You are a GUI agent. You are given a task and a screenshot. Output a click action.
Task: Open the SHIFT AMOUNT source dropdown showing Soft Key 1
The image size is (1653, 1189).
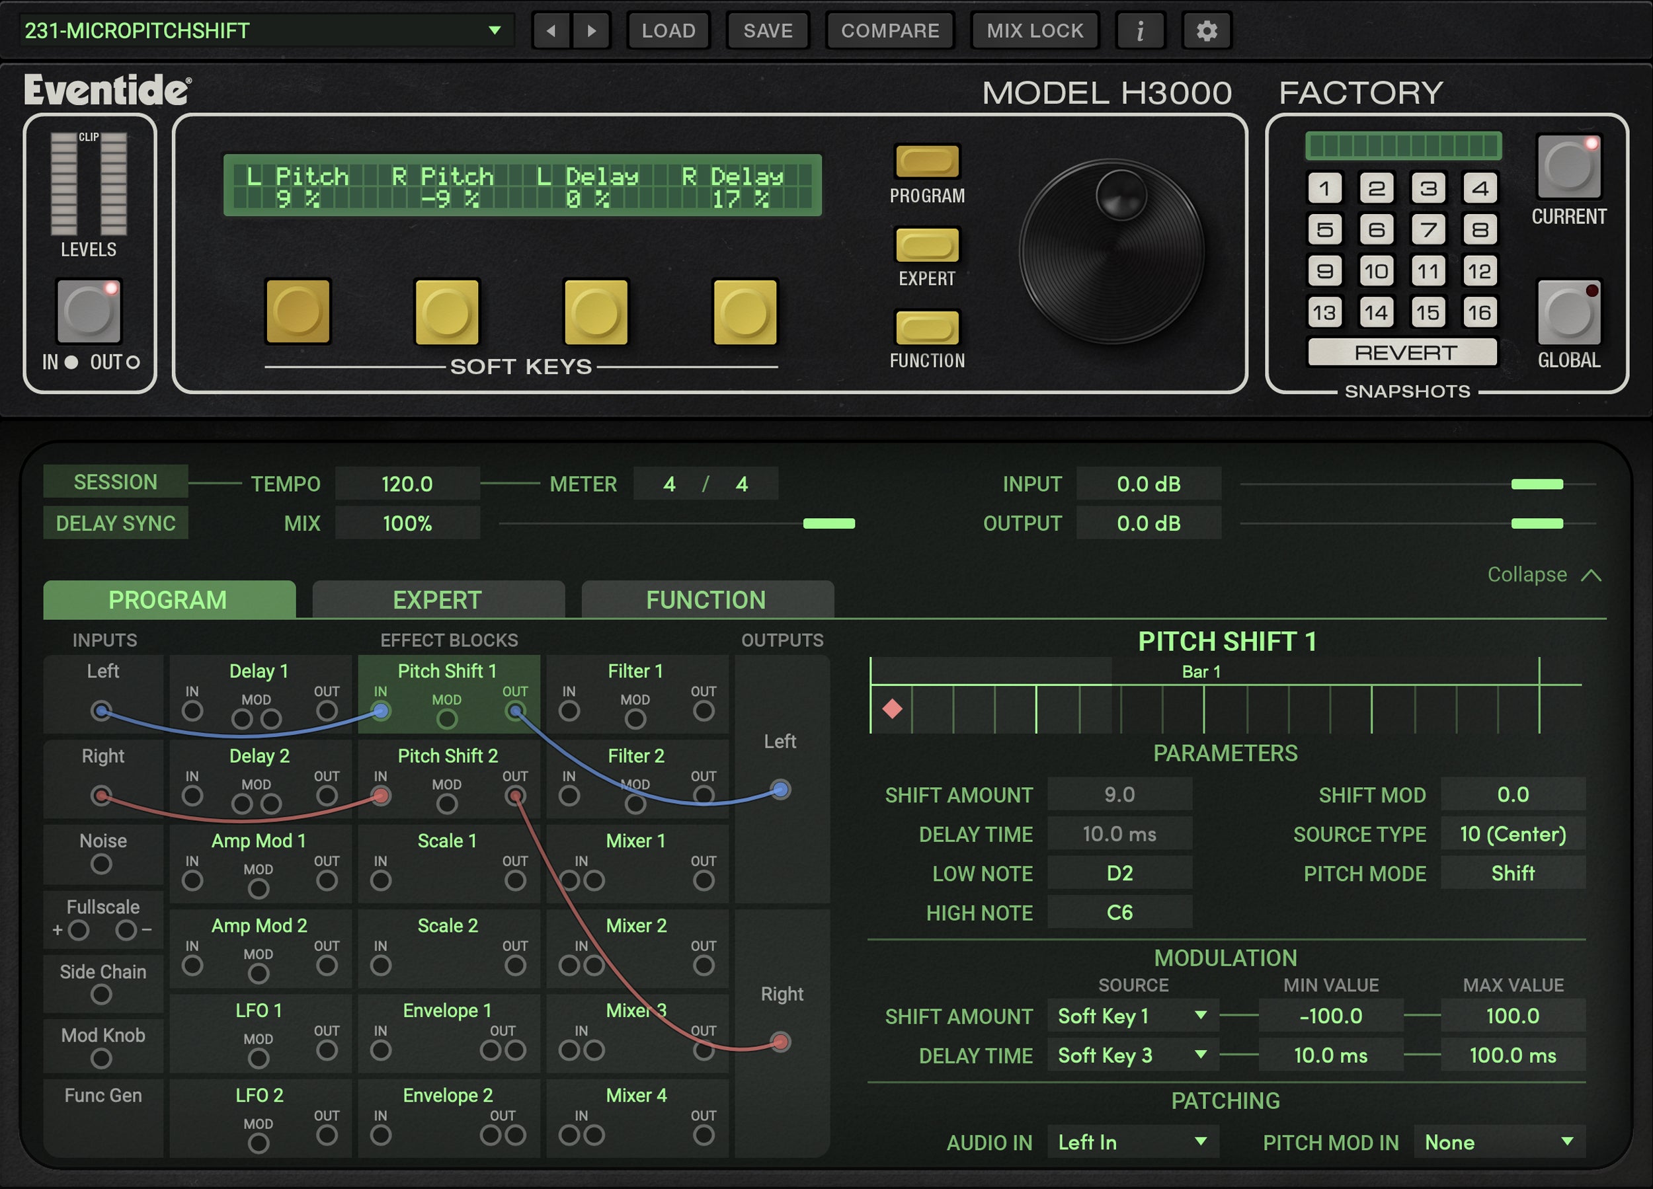(x=1132, y=1016)
